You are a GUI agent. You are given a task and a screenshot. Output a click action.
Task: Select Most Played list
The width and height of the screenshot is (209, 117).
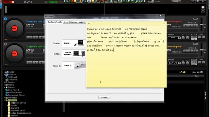[12, 90]
